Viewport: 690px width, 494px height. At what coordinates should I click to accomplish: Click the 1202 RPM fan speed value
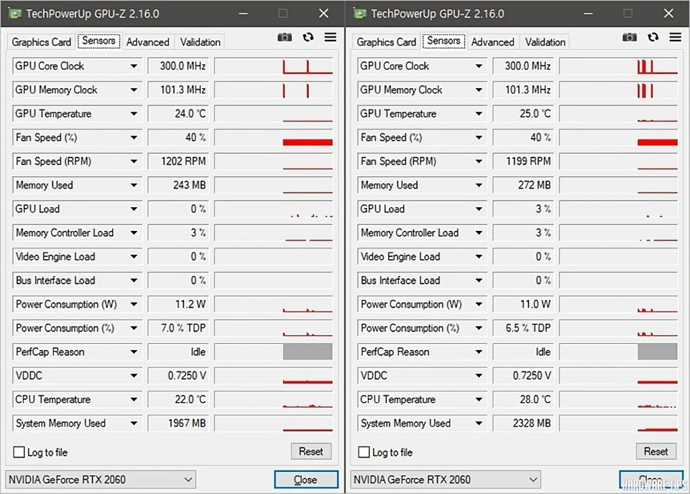tap(178, 162)
